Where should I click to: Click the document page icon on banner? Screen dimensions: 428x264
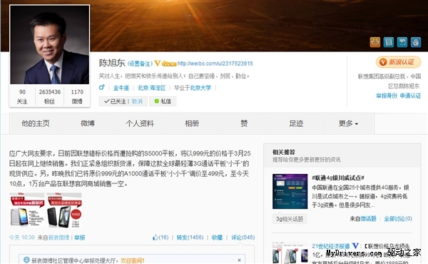(x=388, y=42)
